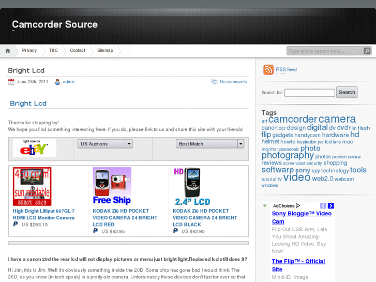Select the software tag
This screenshot has height=282, width=376.
[x=277, y=170]
